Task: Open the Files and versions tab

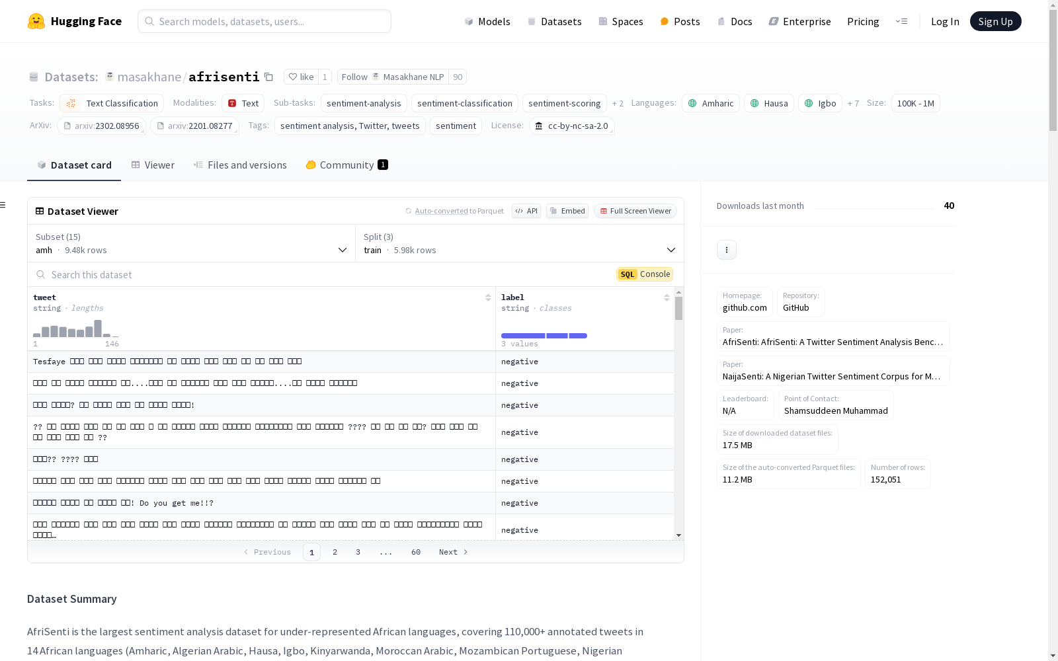Action: coord(240,165)
